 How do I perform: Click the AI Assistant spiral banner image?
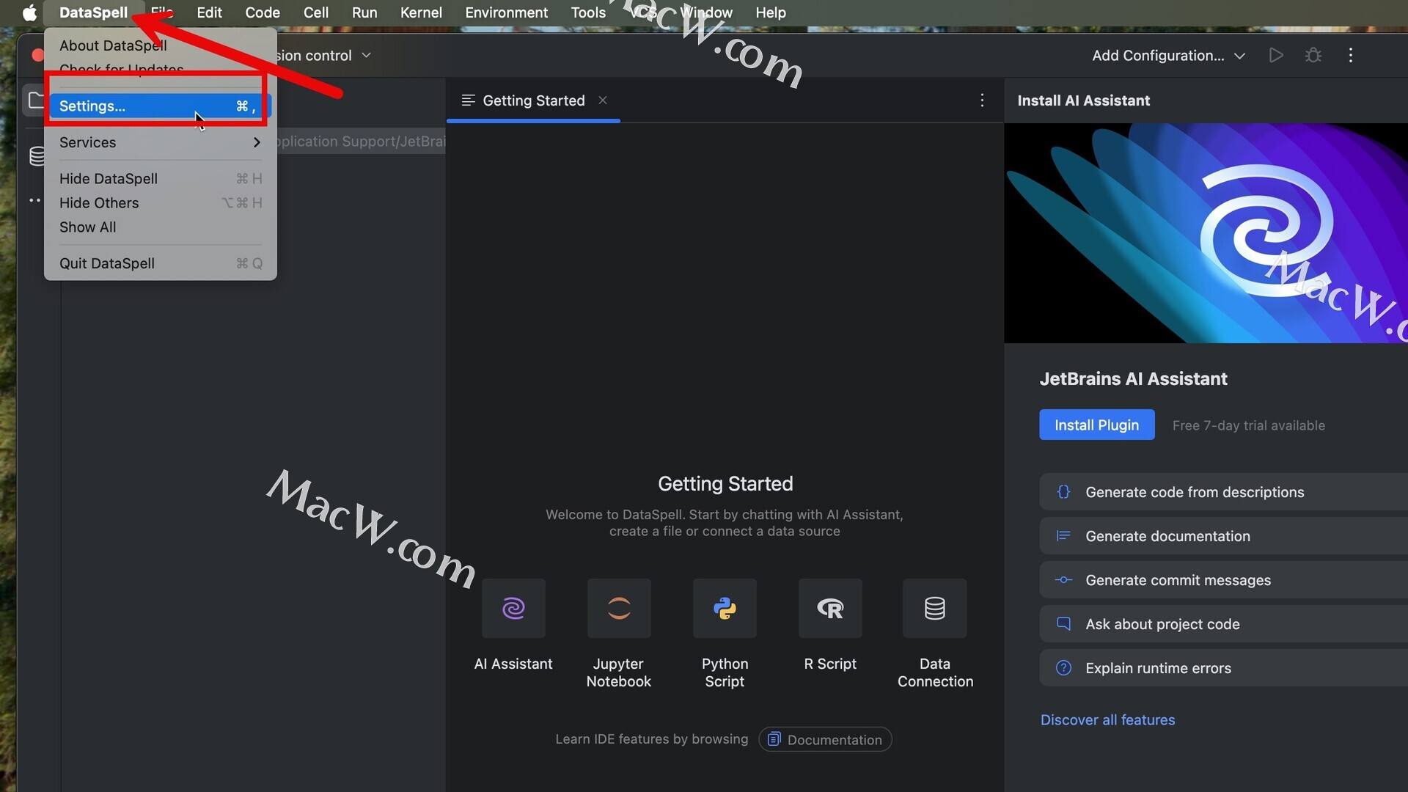(x=1206, y=233)
